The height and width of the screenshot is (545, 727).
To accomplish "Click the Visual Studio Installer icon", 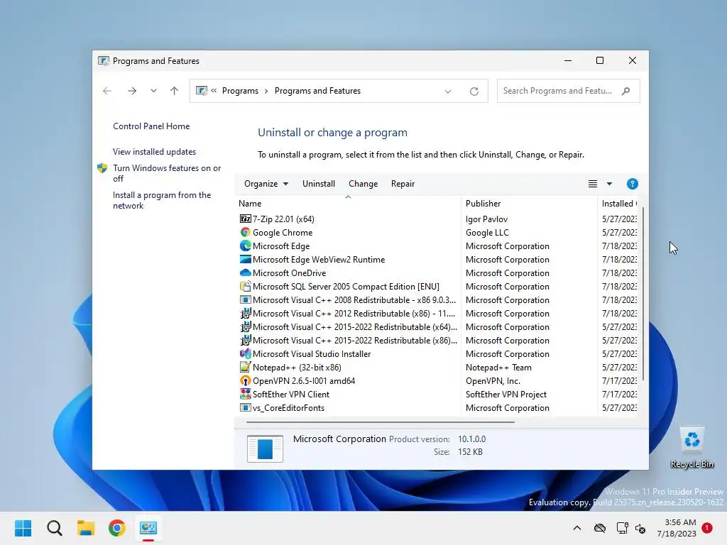I will [245, 353].
